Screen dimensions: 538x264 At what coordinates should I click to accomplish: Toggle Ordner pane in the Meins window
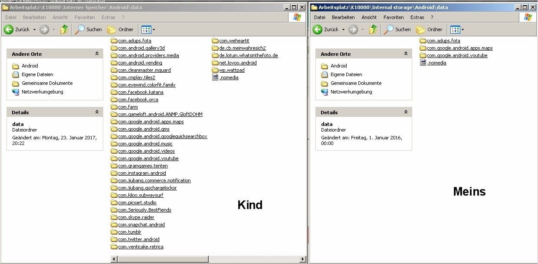pyautogui.click(x=430, y=29)
